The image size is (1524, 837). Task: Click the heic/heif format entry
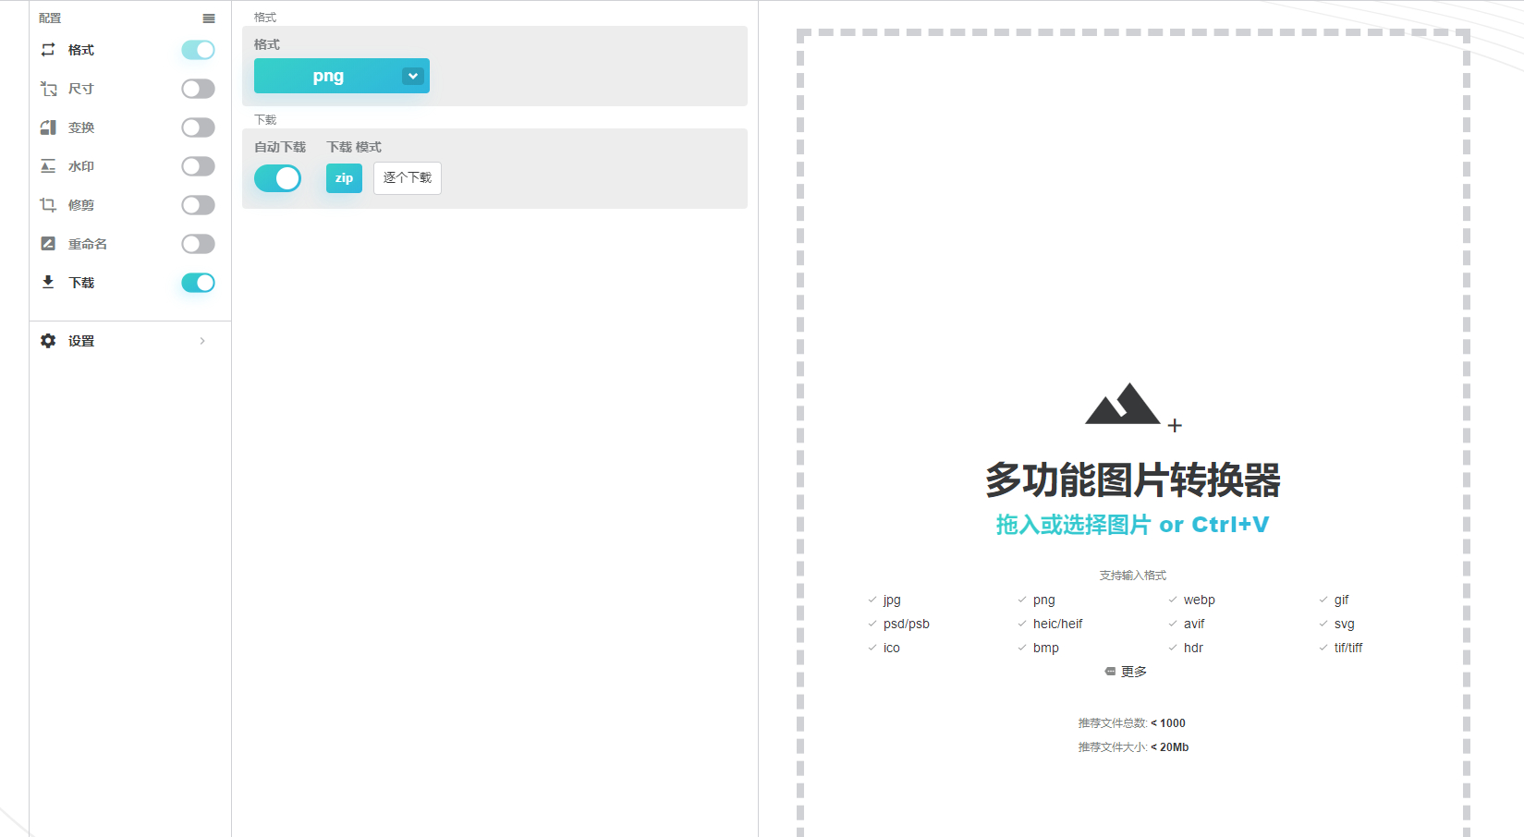pos(1058,624)
